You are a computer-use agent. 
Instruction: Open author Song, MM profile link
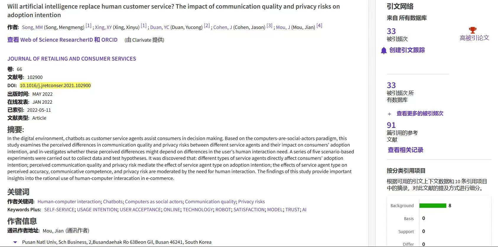coord(32,27)
